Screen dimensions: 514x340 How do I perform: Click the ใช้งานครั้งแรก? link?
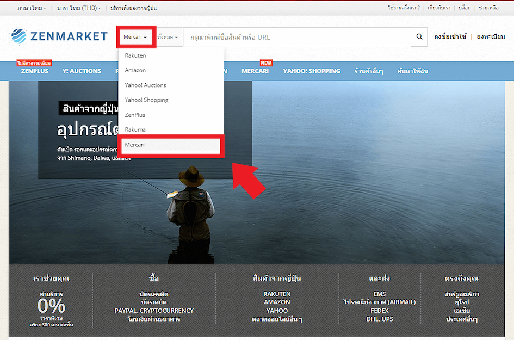(404, 8)
